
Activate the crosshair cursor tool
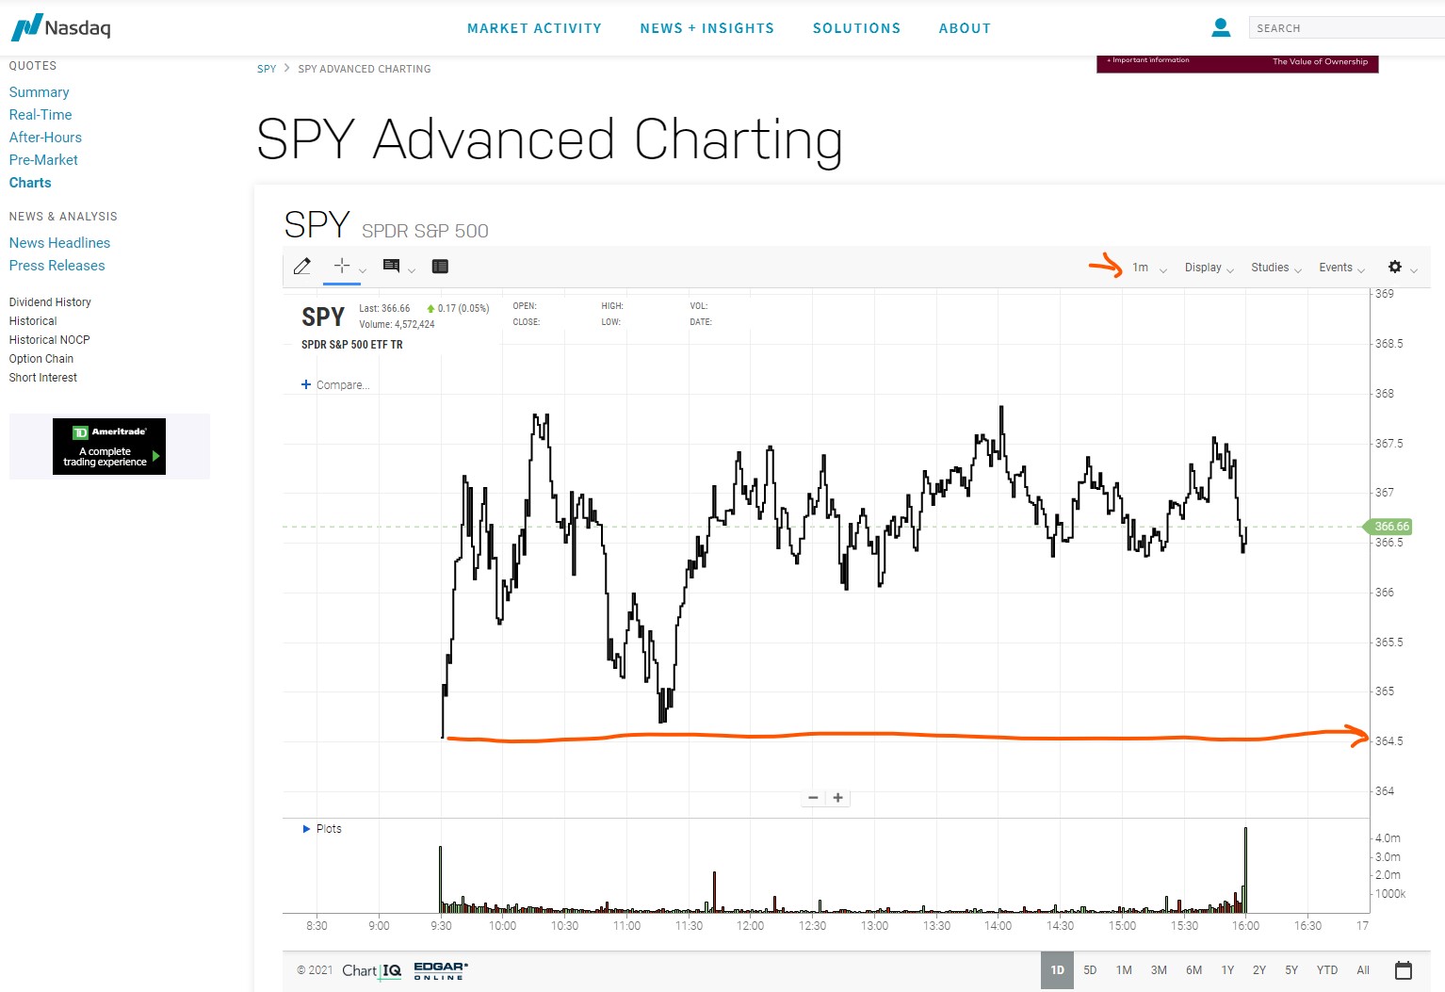click(342, 266)
